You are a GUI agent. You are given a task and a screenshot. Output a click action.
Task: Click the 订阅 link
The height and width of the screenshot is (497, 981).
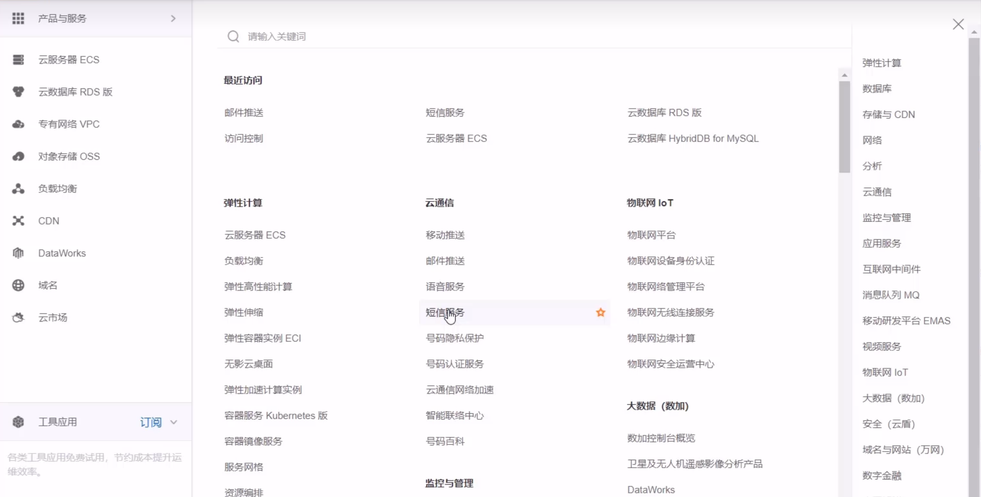click(151, 422)
